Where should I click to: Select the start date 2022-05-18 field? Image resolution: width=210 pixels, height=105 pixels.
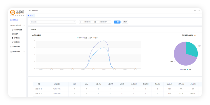(x=87, y=22)
